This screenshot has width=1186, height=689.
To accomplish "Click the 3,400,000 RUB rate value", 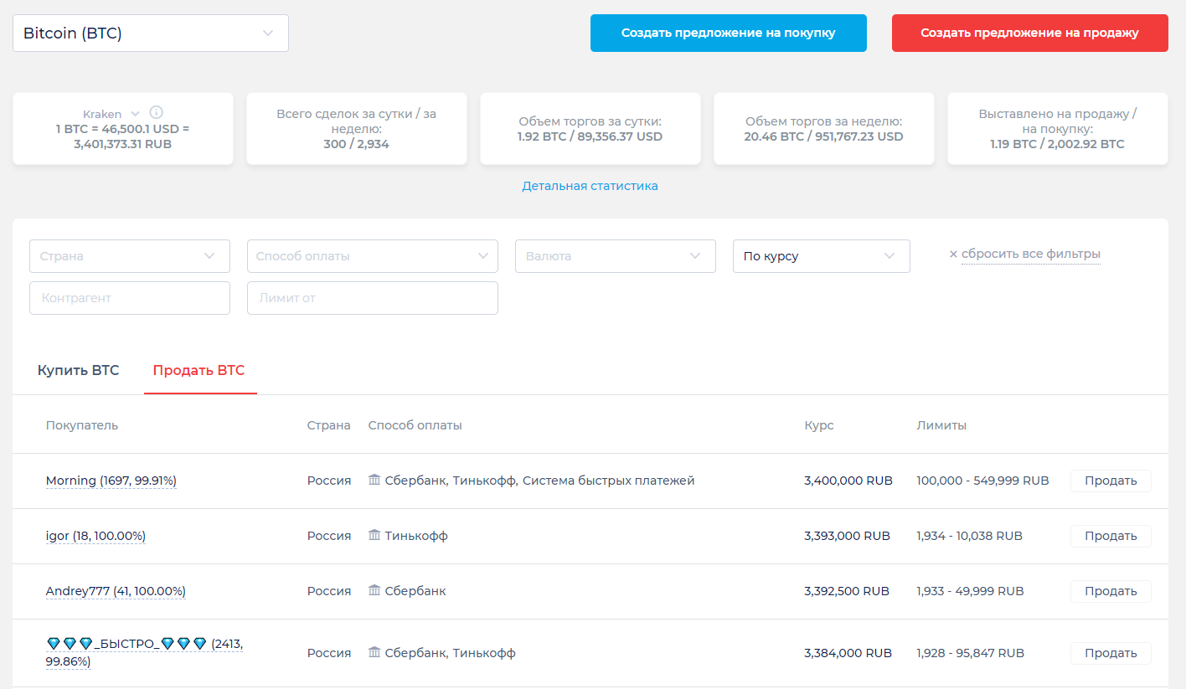I will click(848, 481).
